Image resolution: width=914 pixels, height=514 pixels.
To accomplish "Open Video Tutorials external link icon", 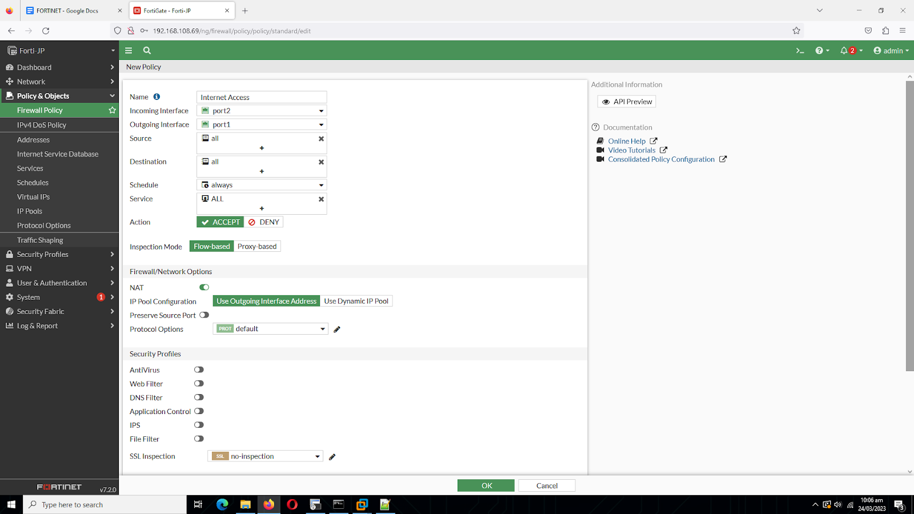I will pyautogui.click(x=663, y=150).
